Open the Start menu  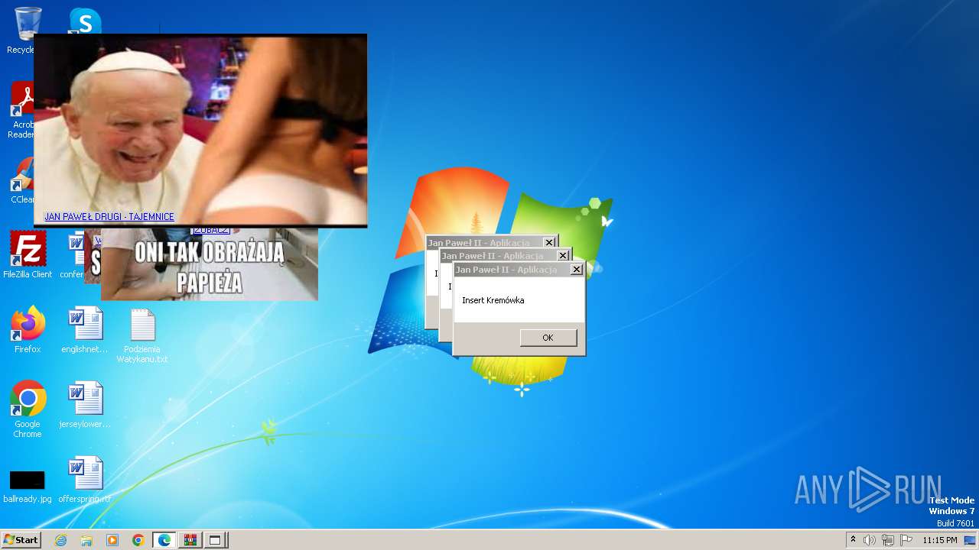click(x=21, y=540)
